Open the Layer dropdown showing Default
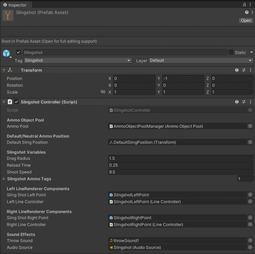This screenshot has height=254, width=255. pyautogui.click(x=201, y=61)
